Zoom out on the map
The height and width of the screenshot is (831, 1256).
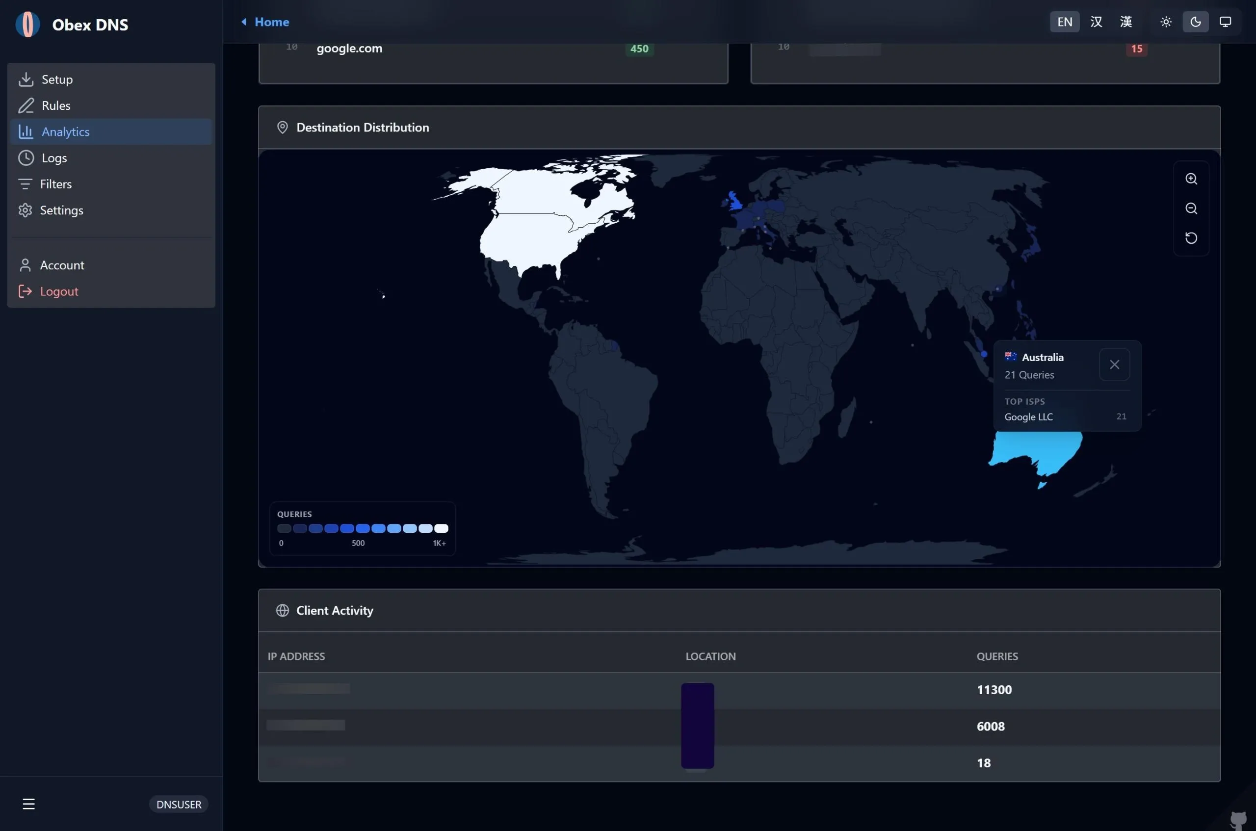1191,208
